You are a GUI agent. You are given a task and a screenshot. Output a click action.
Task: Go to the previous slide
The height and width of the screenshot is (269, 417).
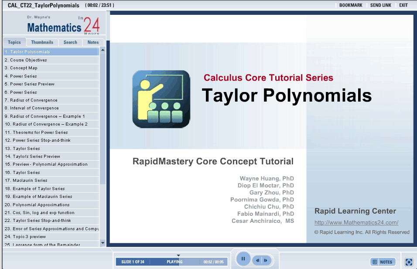pos(257,260)
